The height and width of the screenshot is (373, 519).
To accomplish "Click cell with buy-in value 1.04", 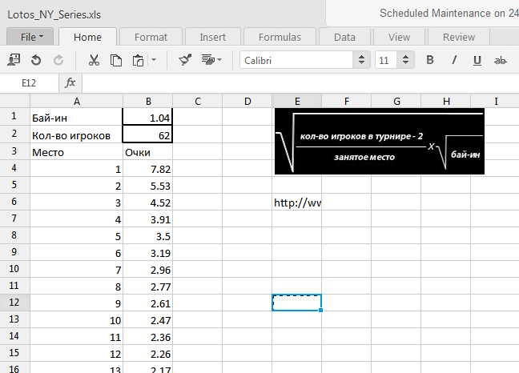I will pyautogui.click(x=147, y=117).
